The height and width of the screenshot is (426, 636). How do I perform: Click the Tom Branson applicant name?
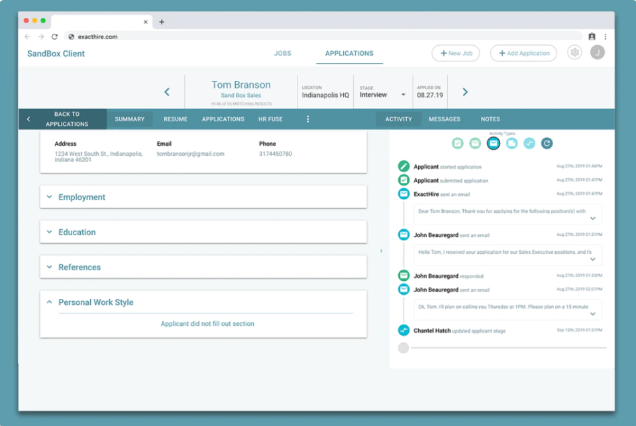241,84
